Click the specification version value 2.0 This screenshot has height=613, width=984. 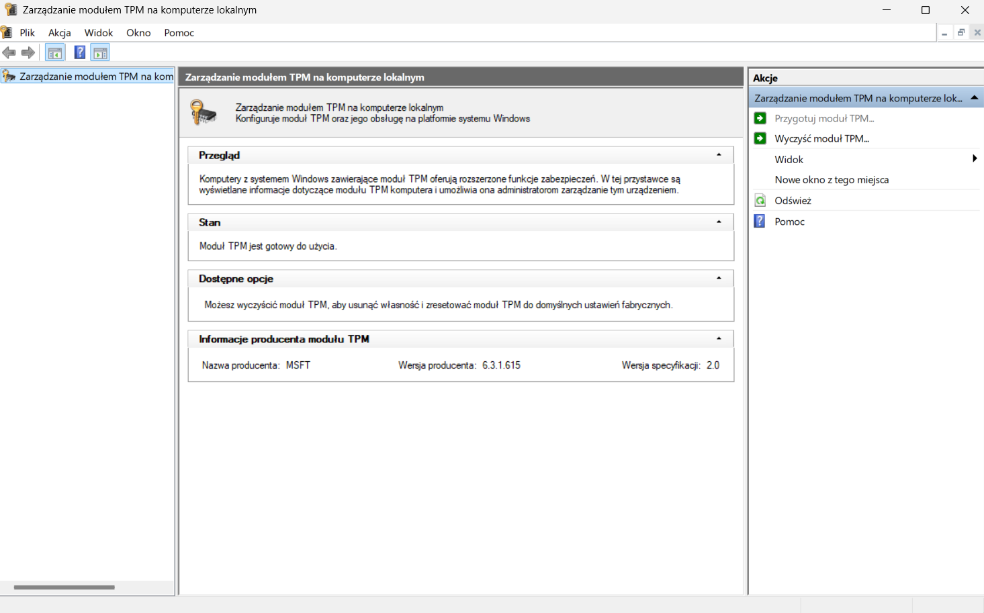tap(713, 365)
